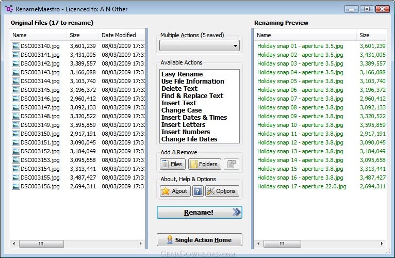The height and width of the screenshot is (258, 395).
Task: Select file DSC003150.jpg
Action: coord(40,134)
